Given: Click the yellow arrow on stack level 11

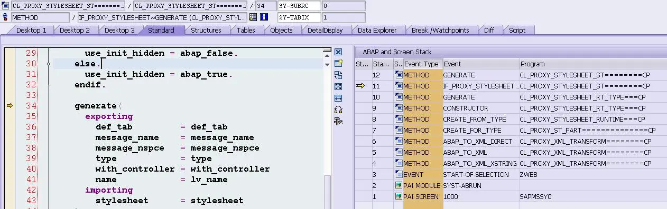Looking at the screenshot, I should pyautogui.click(x=360, y=86).
